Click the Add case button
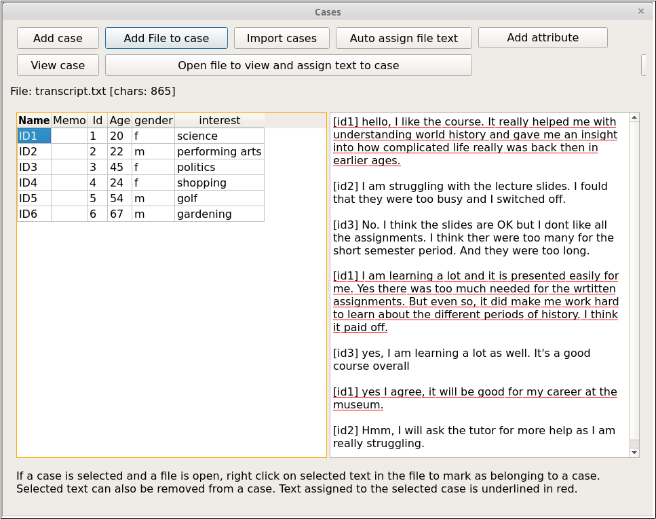 58,39
